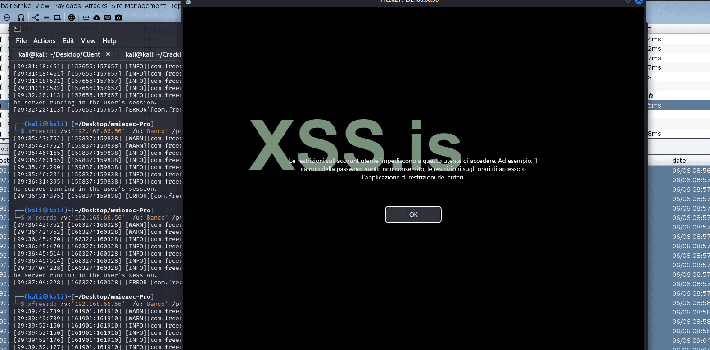Click terminal log line timestamped 09:39:52:176

97,340
